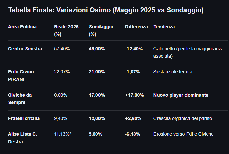Click the -12,40% difference cell

pos(134,49)
